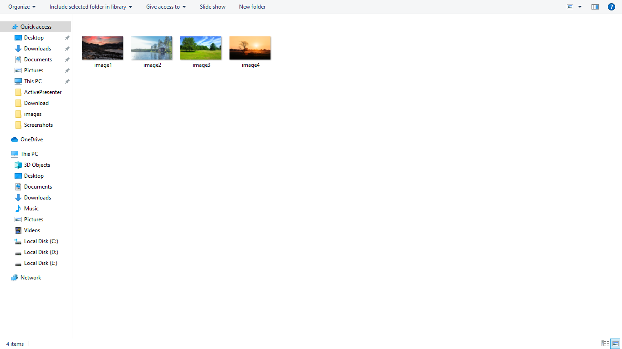Select the image3 thumbnail
This screenshot has height=349, width=622.
pyautogui.click(x=201, y=48)
